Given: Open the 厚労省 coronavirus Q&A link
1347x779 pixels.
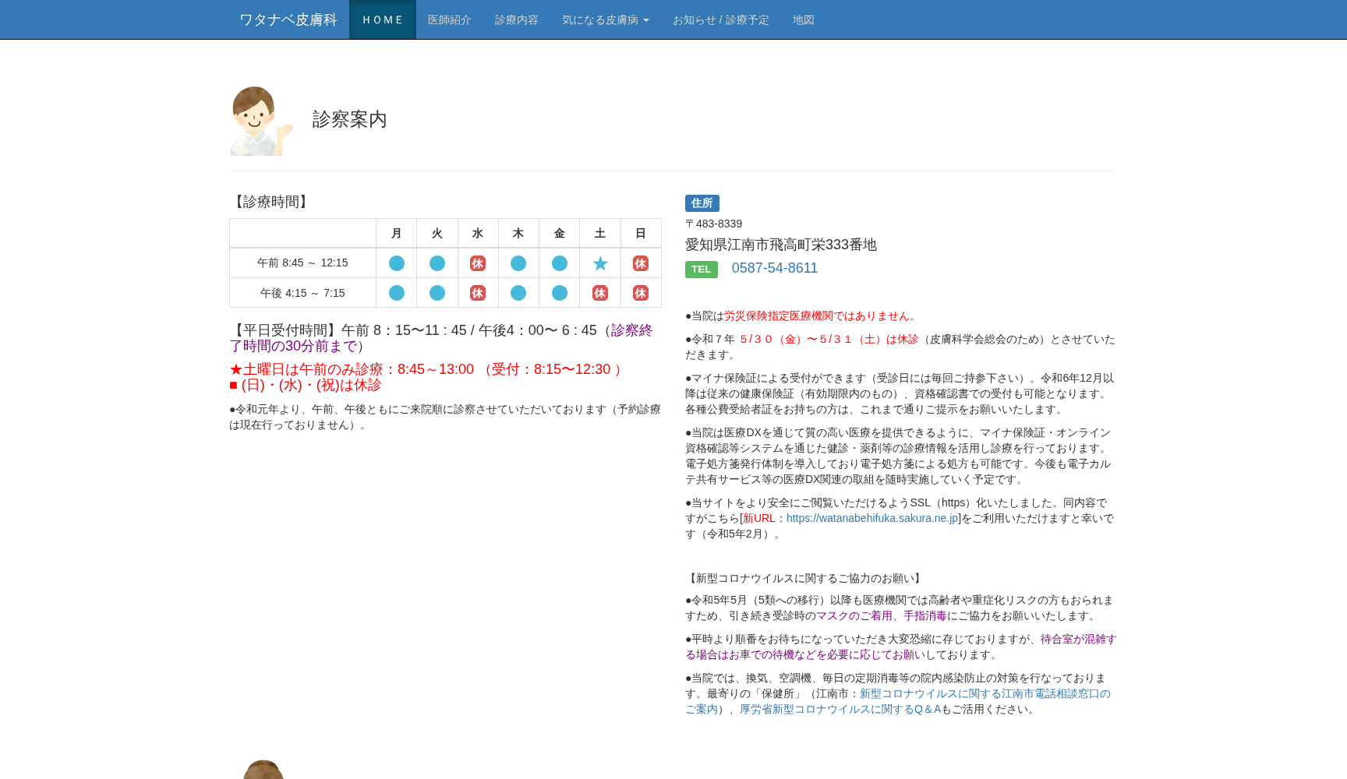Looking at the screenshot, I should [840, 709].
